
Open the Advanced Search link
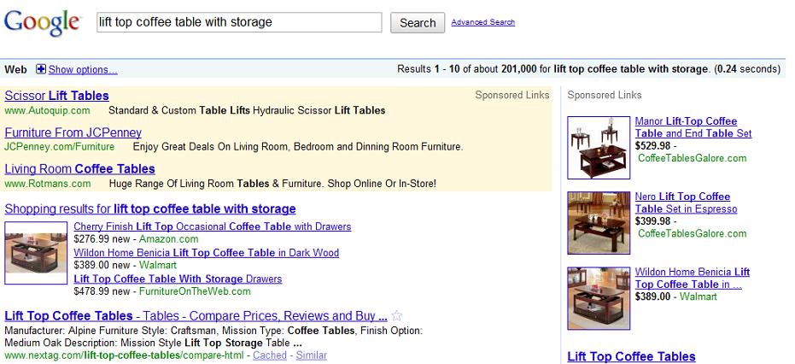point(482,22)
